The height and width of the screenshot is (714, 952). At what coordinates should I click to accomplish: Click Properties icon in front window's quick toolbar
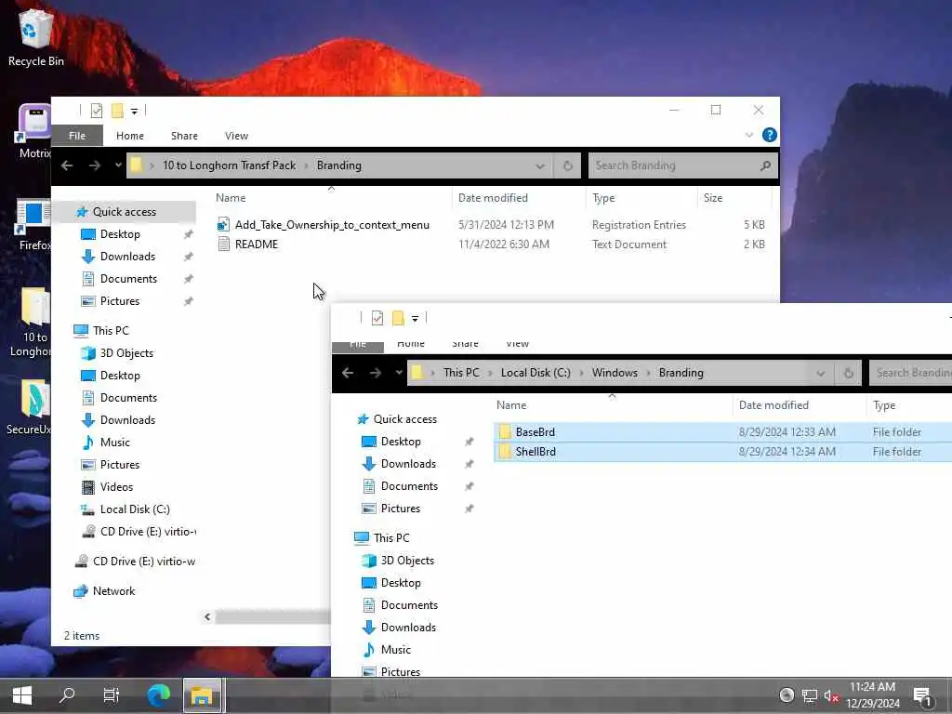[x=377, y=318]
